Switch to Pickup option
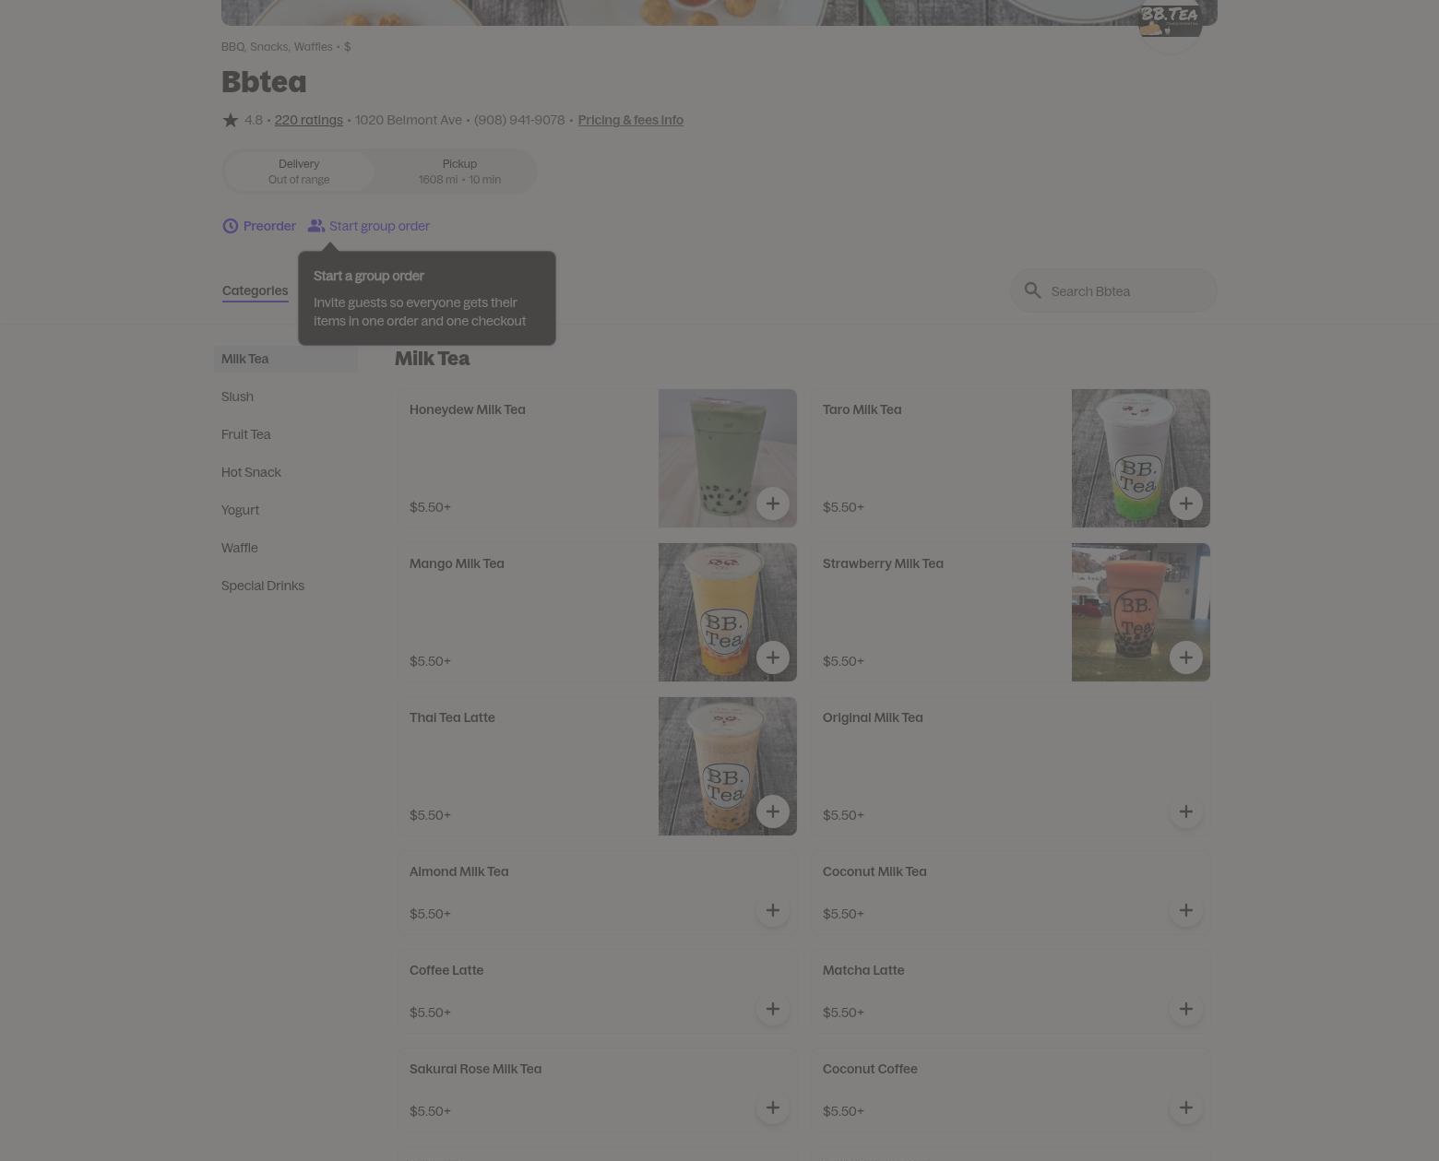The height and width of the screenshot is (1161, 1439). click(x=459, y=172)
